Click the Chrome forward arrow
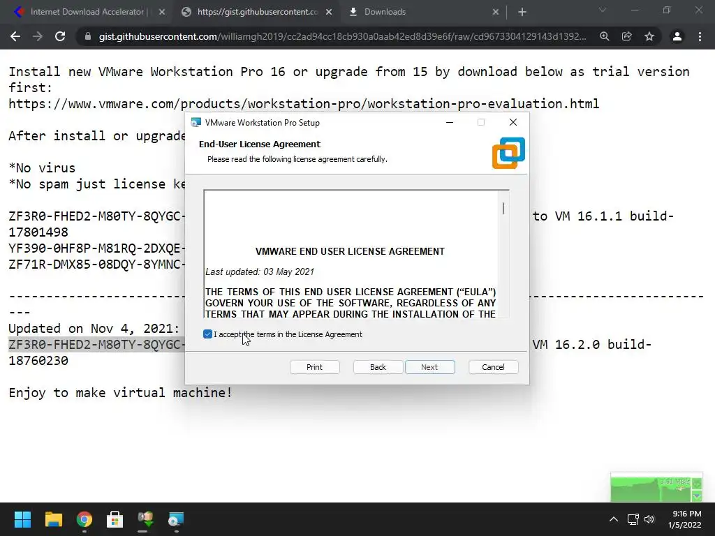This screenshot has width=715, height=536. tap(38, 36)
